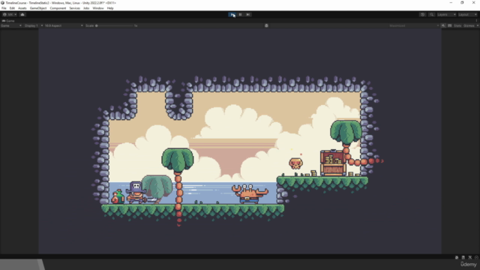Open the Undo History icon
Image resolution: width=480 pixels, height=270 pixels.
pos(422,15)
